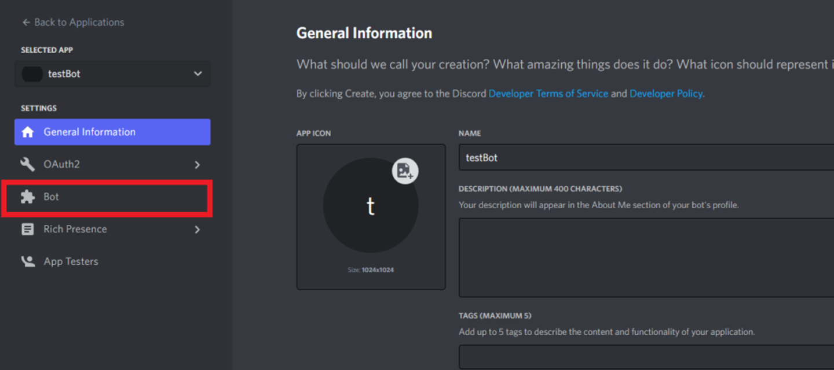Click the home icon beside General Information
834x370 pixels.
pos(28,132)
